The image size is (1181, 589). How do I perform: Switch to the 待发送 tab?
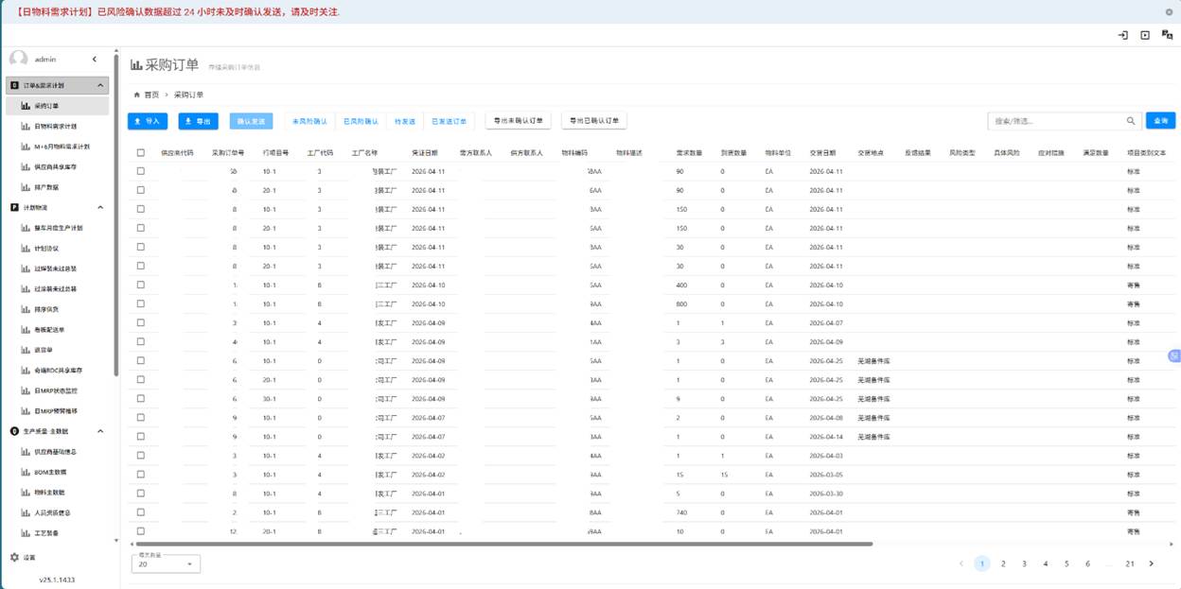405,121
